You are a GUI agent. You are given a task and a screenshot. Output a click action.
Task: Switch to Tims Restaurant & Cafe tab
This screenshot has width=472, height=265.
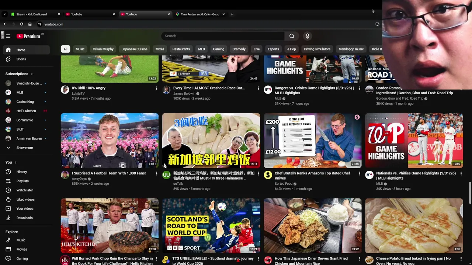tap(200, 14)
